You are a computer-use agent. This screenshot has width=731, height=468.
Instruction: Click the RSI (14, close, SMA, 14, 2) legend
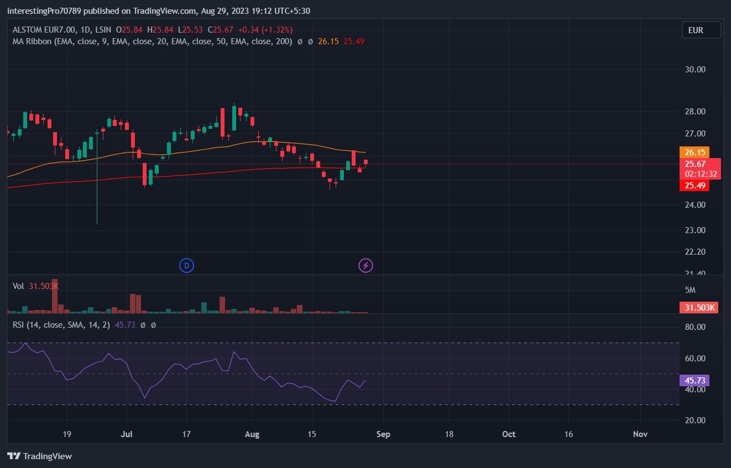coord(61,325)
